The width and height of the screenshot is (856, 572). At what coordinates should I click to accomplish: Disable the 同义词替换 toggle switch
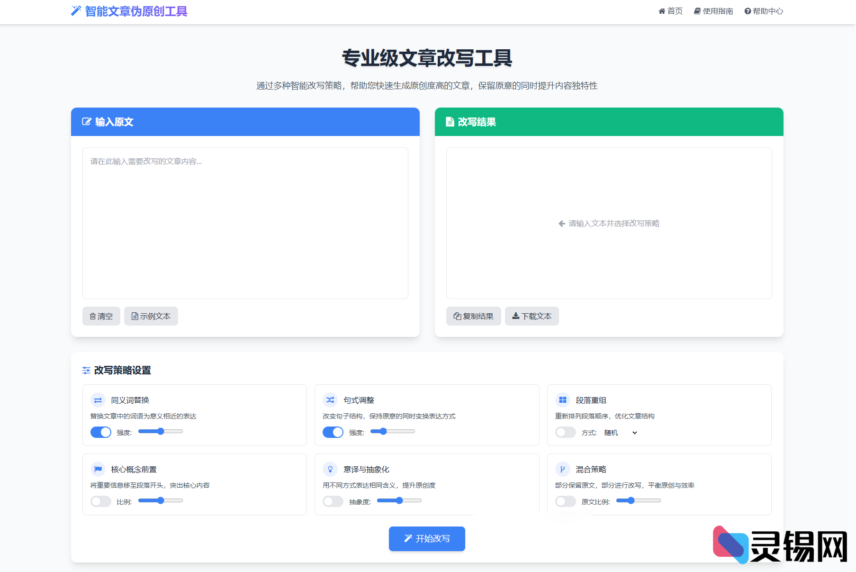(101, 432)
